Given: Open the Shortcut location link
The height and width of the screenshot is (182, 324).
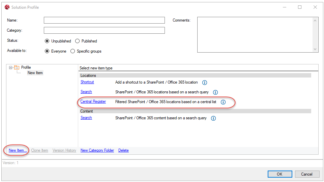Looking at the screenshot, I should [x=87, y=82].
